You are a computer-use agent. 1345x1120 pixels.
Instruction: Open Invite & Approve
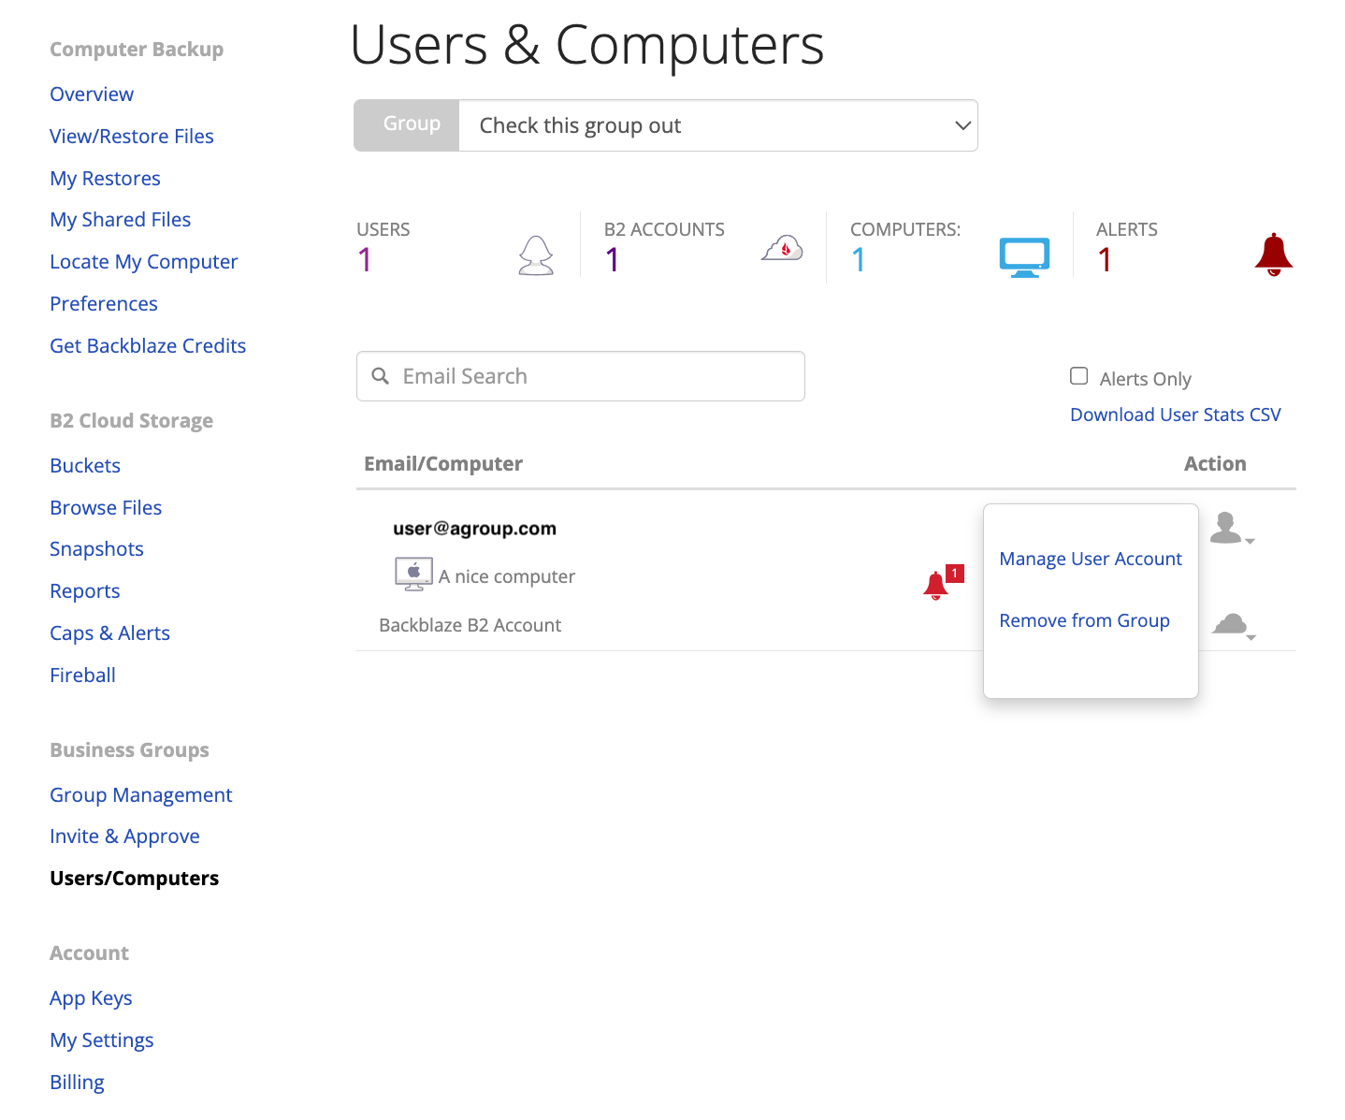point(124,836)
